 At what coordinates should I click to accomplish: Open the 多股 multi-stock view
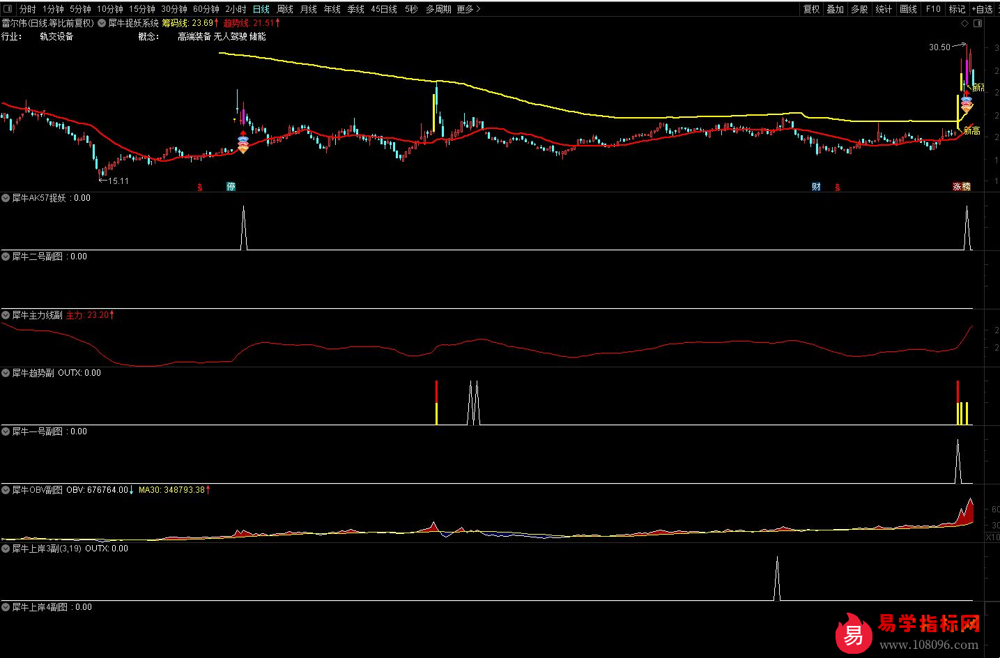[x=859, y=9]
